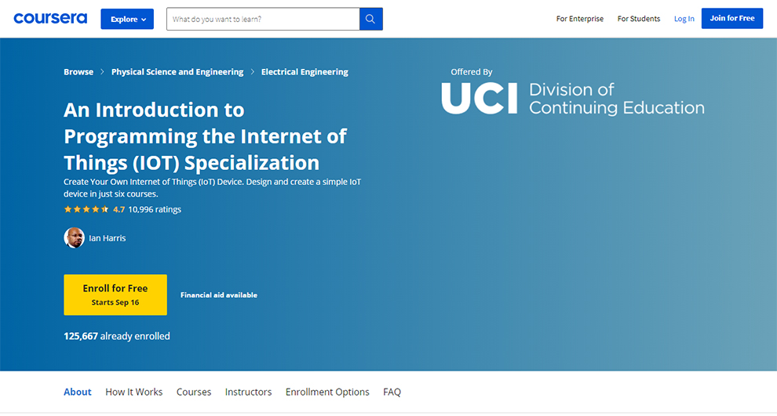This screenshot has height=416, width=777.
Task: Click the Join for Free button
Action: (x=732, y=18)
